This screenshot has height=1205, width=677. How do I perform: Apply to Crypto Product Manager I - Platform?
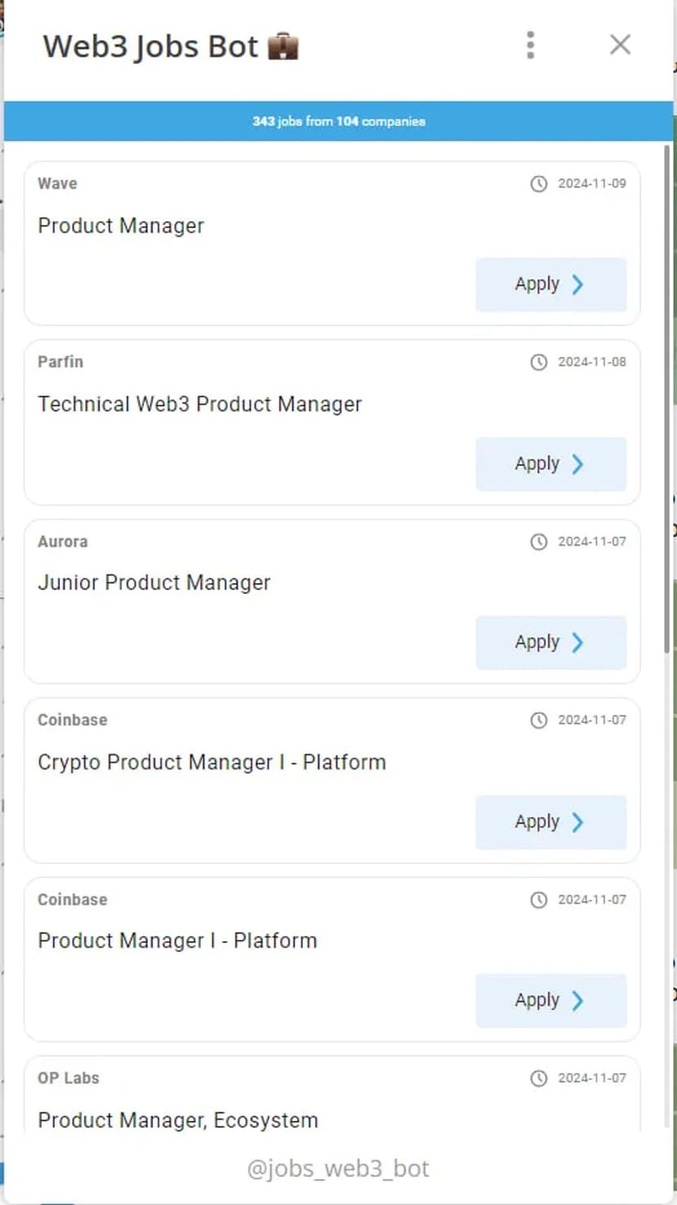pyautogui.click(x=550, y=821)
